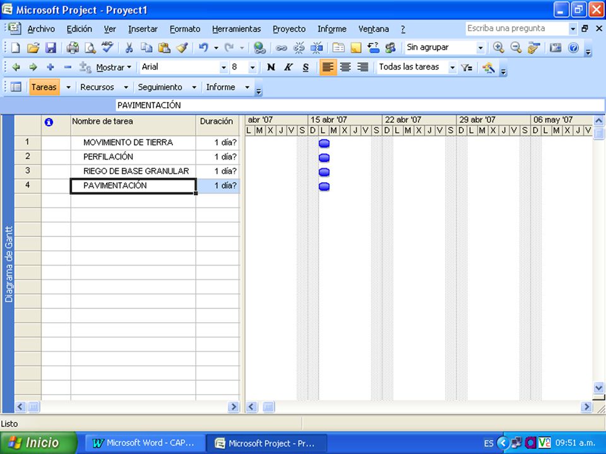Open the Archivo menu
606x454 pixels.
click(41, 29)
